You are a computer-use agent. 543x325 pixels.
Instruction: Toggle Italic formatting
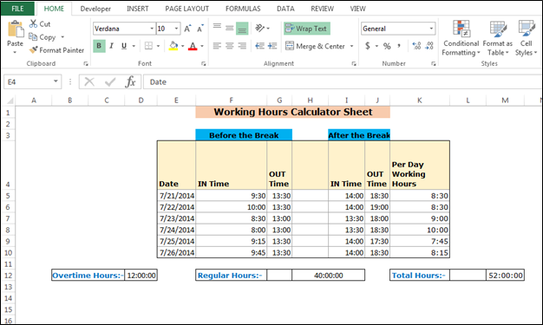112,46
